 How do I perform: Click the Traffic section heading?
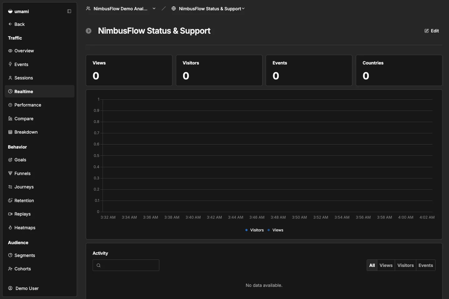point(15,38)
